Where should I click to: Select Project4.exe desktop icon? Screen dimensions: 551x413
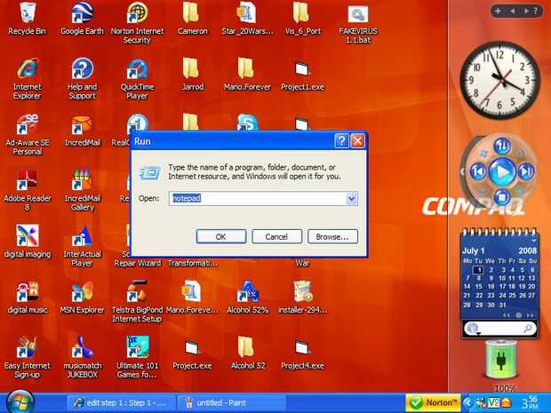click(x=302, y=354)
